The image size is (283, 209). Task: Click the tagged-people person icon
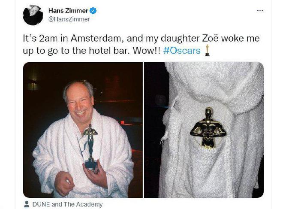coord(27,204)
